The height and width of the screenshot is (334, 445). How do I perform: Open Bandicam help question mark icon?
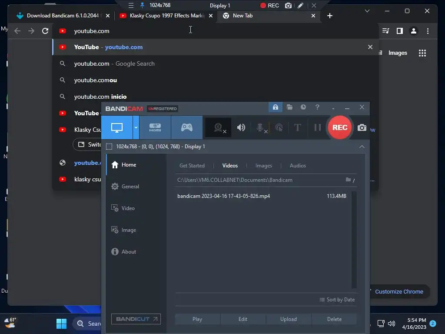tap(317, 107)
